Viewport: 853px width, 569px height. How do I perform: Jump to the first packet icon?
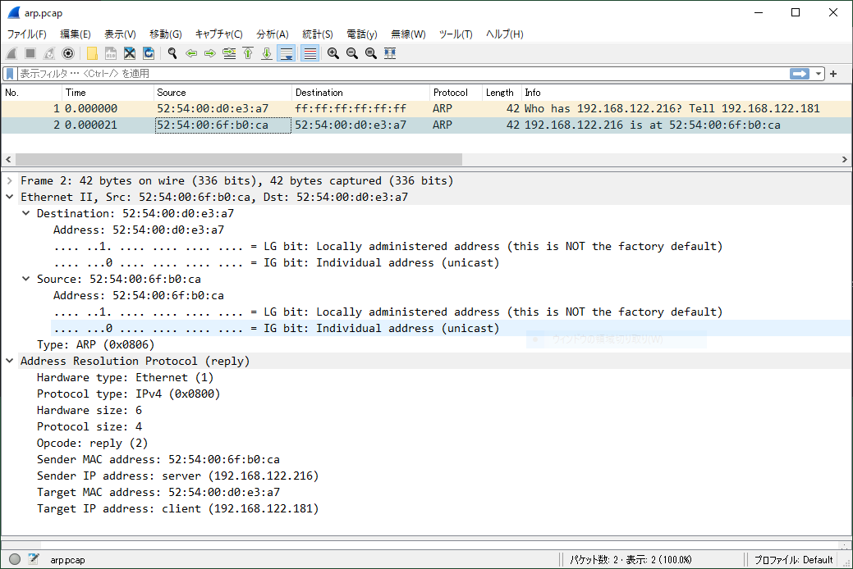click(248, 53)
